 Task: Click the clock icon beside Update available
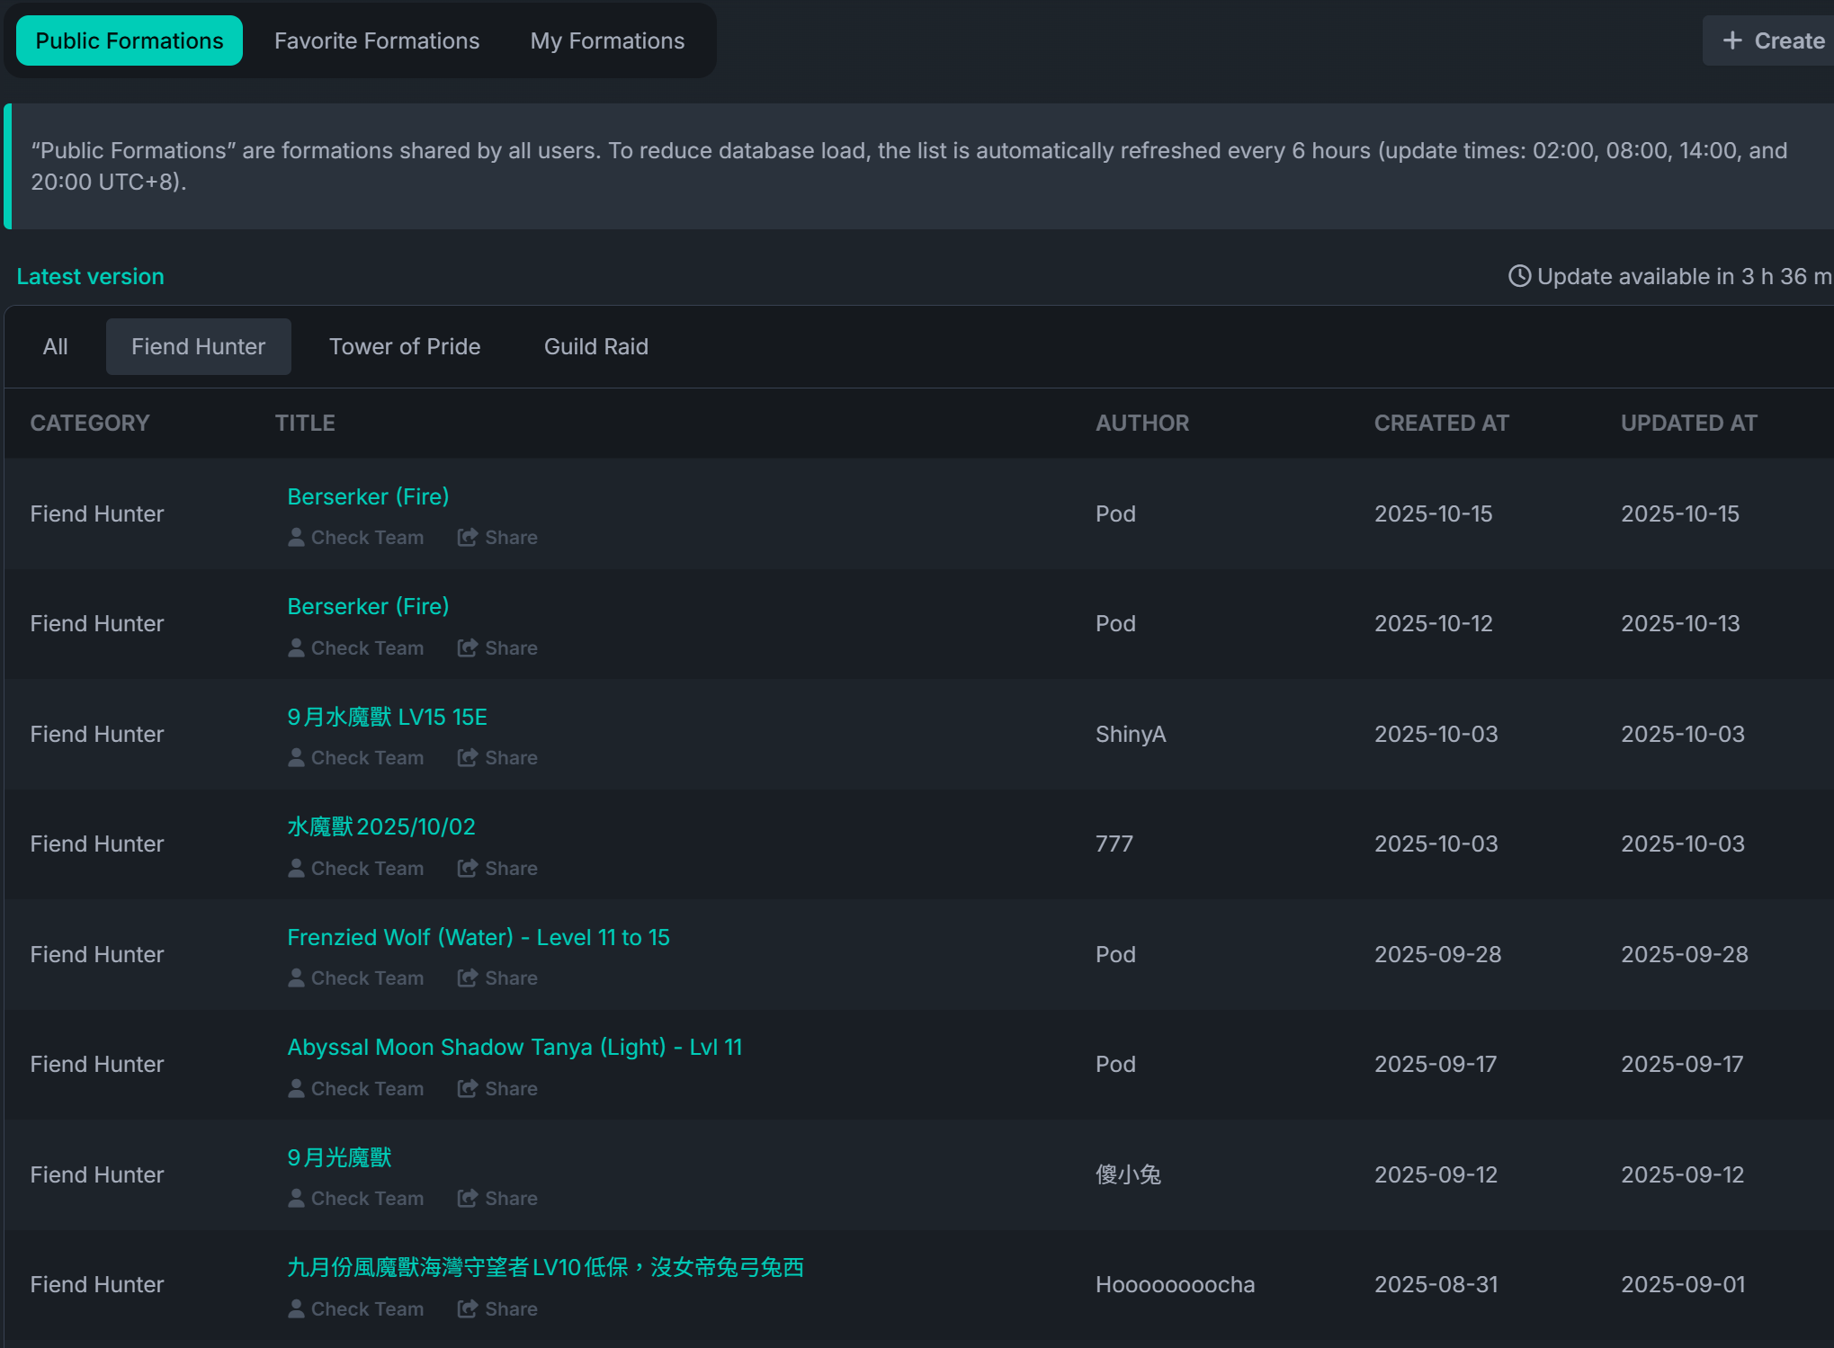click(1519, 276)
